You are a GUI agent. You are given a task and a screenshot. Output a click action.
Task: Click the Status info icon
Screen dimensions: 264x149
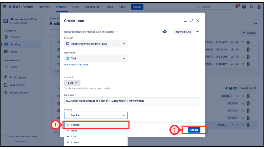(72, 77)
